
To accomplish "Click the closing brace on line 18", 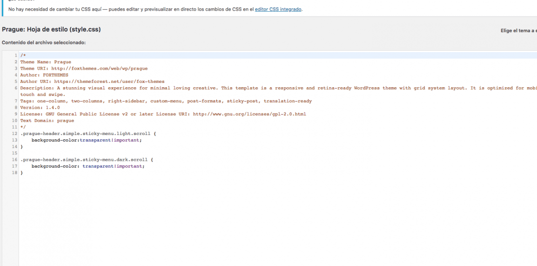I will pos(21,172).
